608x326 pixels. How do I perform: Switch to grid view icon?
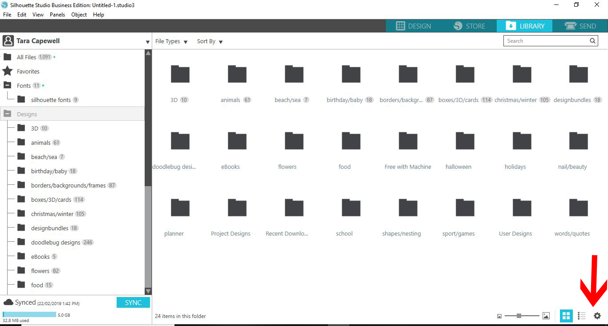pyautogui.click(x=566, y=316)
